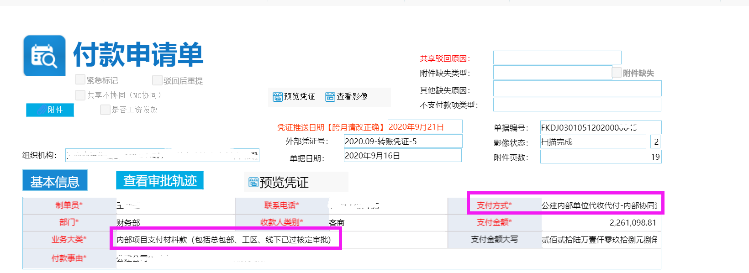Click the 查看影像 image viewer icon

tap(330, 97)
